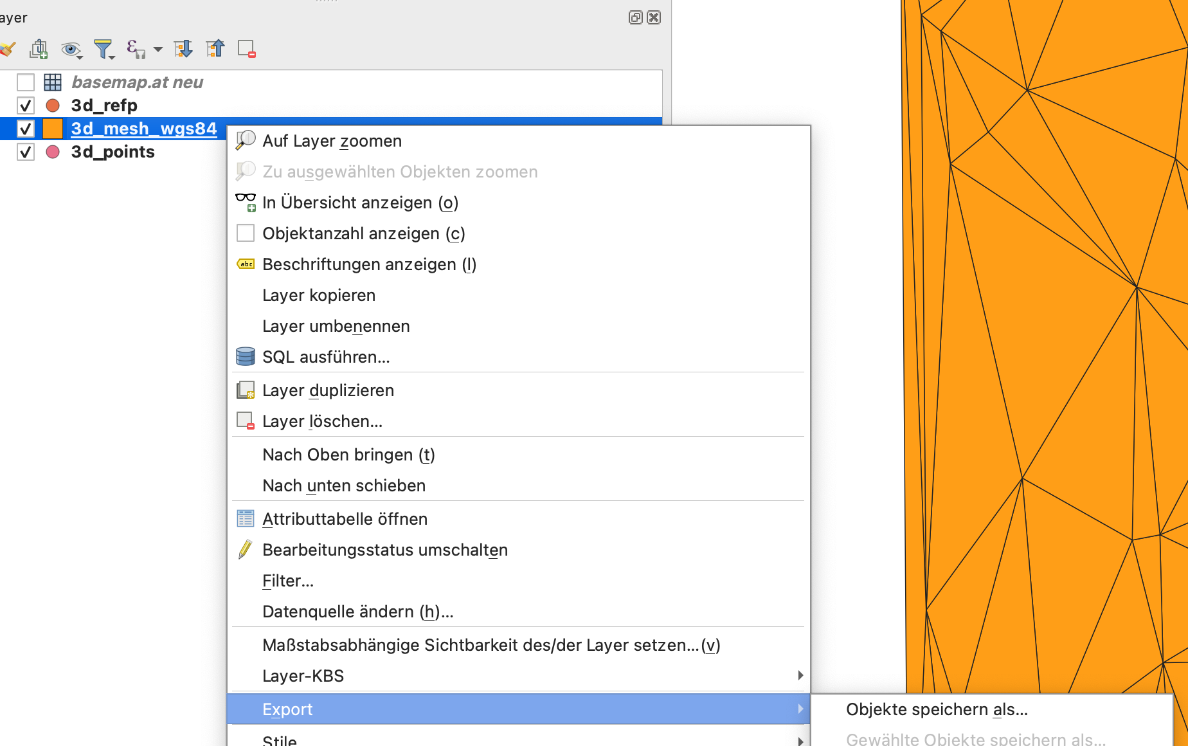Click the pencil icon for editing toggle

(245, 549)
